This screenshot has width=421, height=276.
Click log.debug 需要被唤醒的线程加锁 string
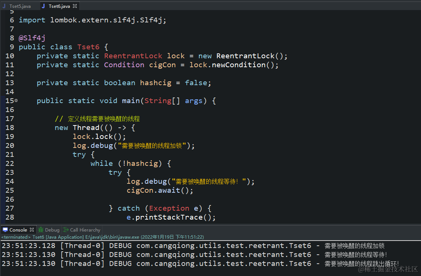[x=152, y=146]
